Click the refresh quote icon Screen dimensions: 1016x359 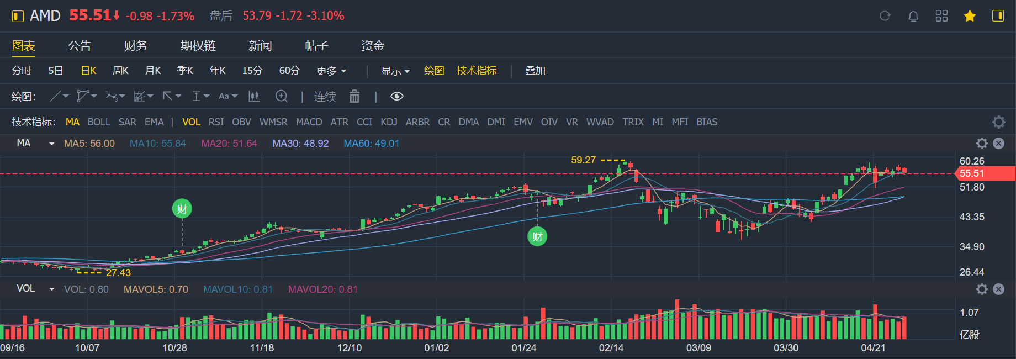[885, 16]
